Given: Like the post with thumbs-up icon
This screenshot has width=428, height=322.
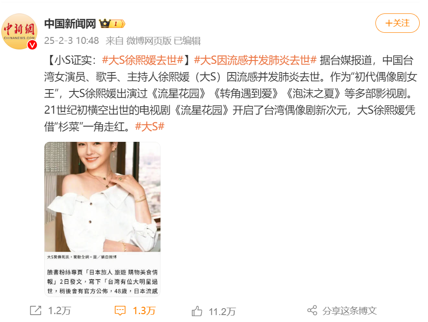Looking at the screenshot, I should pos(197,311).
